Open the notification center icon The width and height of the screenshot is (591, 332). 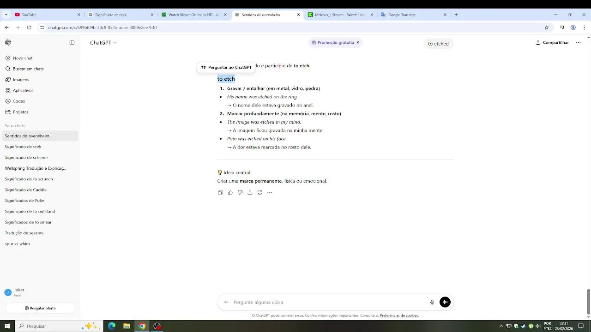[581, 326]
